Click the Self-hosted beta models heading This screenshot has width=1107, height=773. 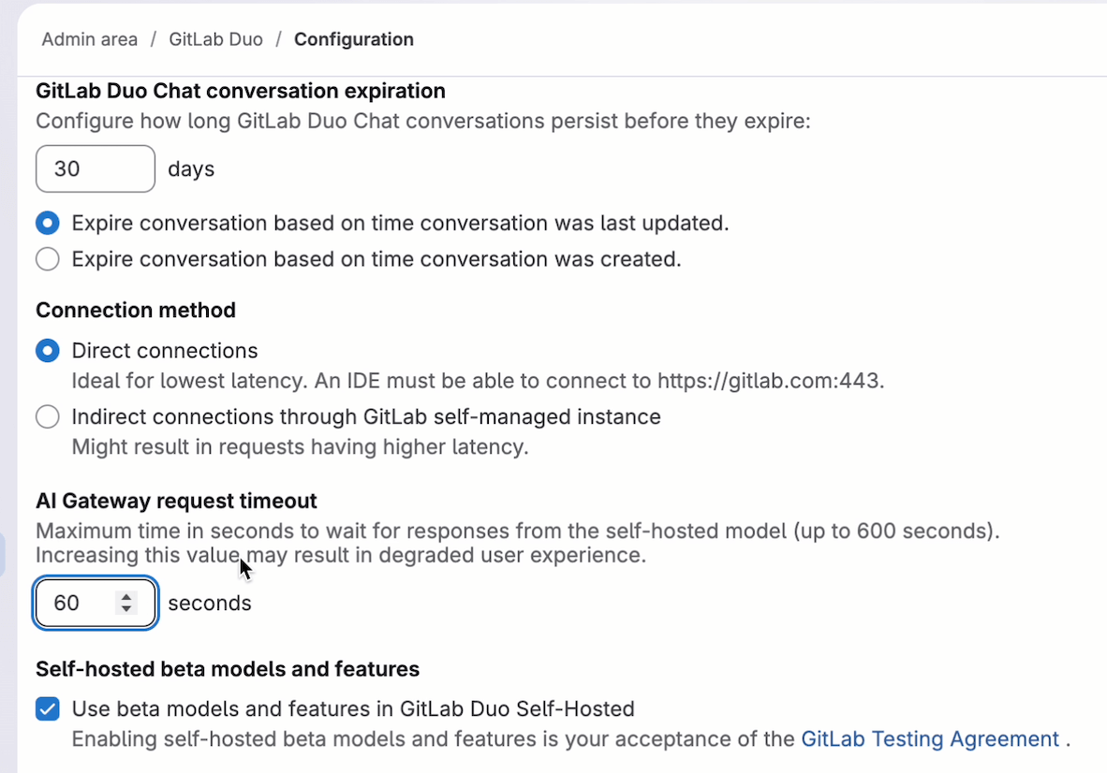tap(229, 669)
